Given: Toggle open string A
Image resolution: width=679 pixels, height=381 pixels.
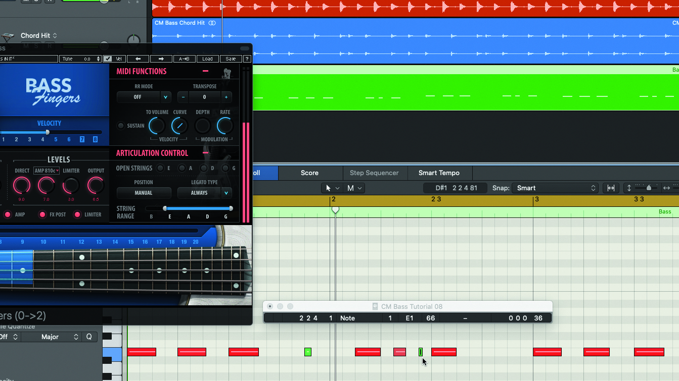Looking at the screenshot, I should tap(182, 168).
